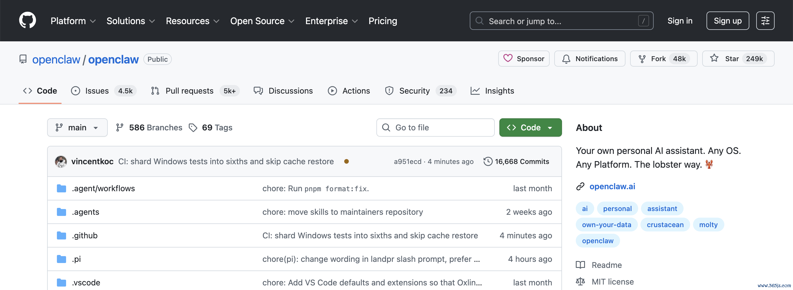Click the link icon beside openclaw.ai
The height and width of the screenshot is (290, 793).
[580, 186]
